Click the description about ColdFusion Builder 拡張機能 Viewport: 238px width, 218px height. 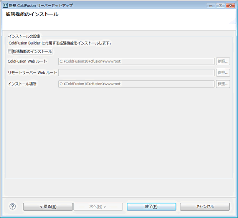click(60, 43)
